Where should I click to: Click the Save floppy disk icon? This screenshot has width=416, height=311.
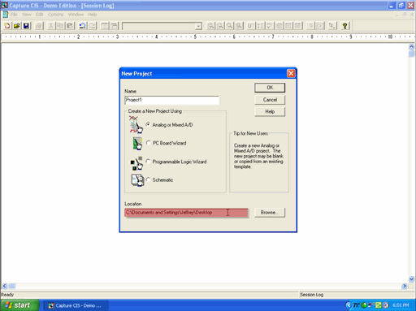[26, 26]
